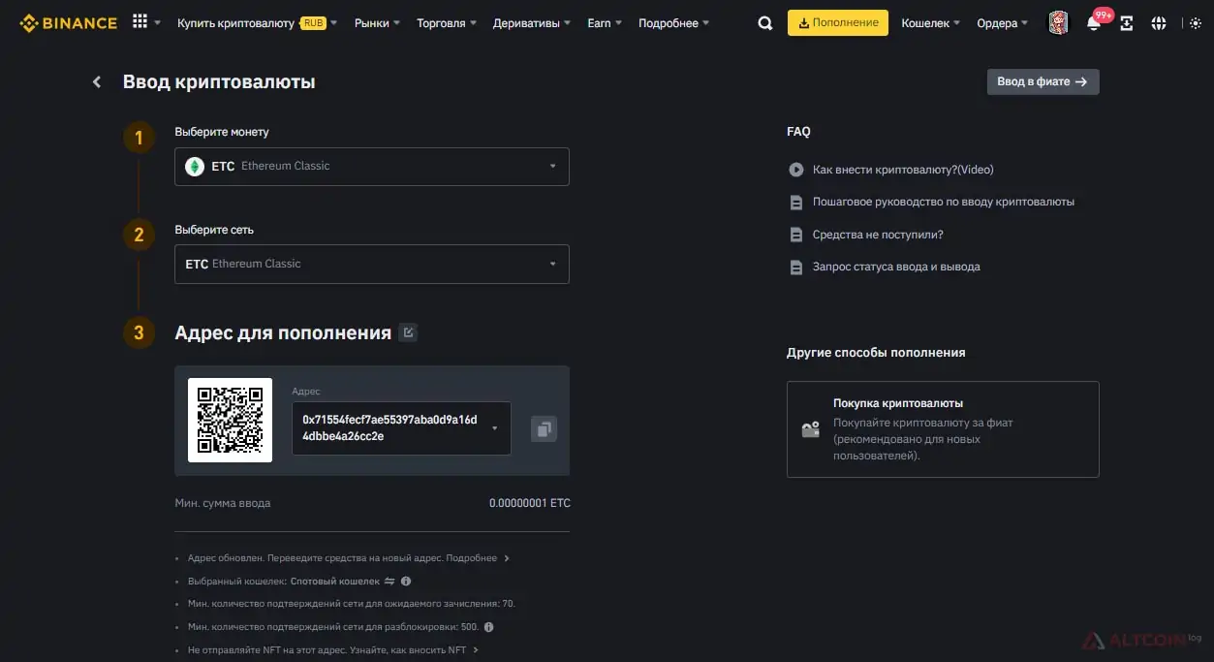The height and width of the screenshot is (662, 1214).
Task: Click info icon next to Спотовый кошелек
Action: [406, 582]
